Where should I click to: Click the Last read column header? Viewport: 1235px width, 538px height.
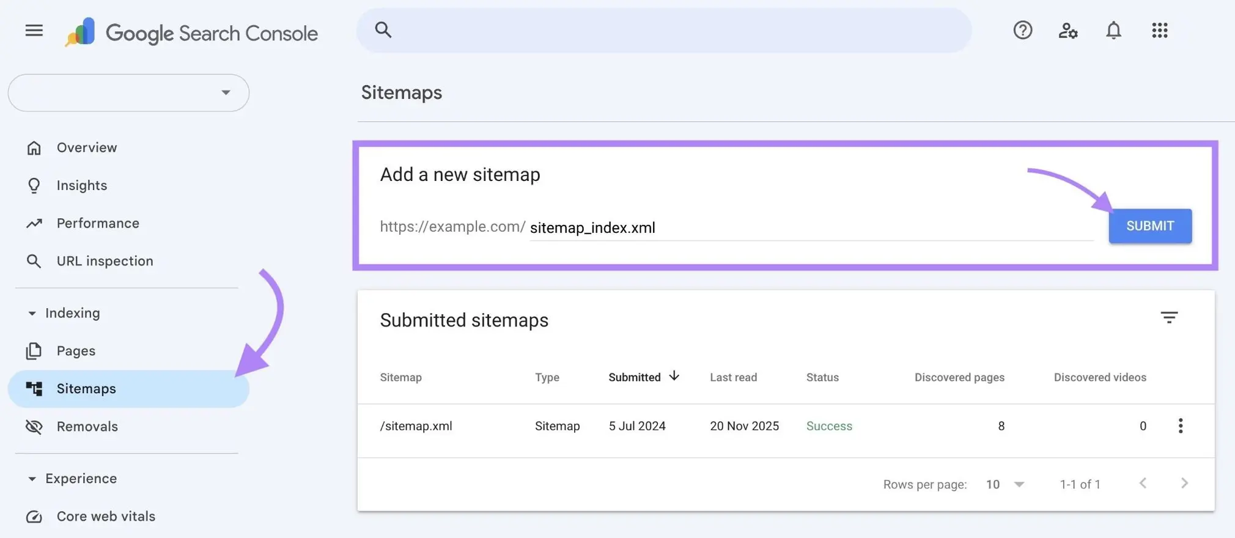(x=733, y=377)
